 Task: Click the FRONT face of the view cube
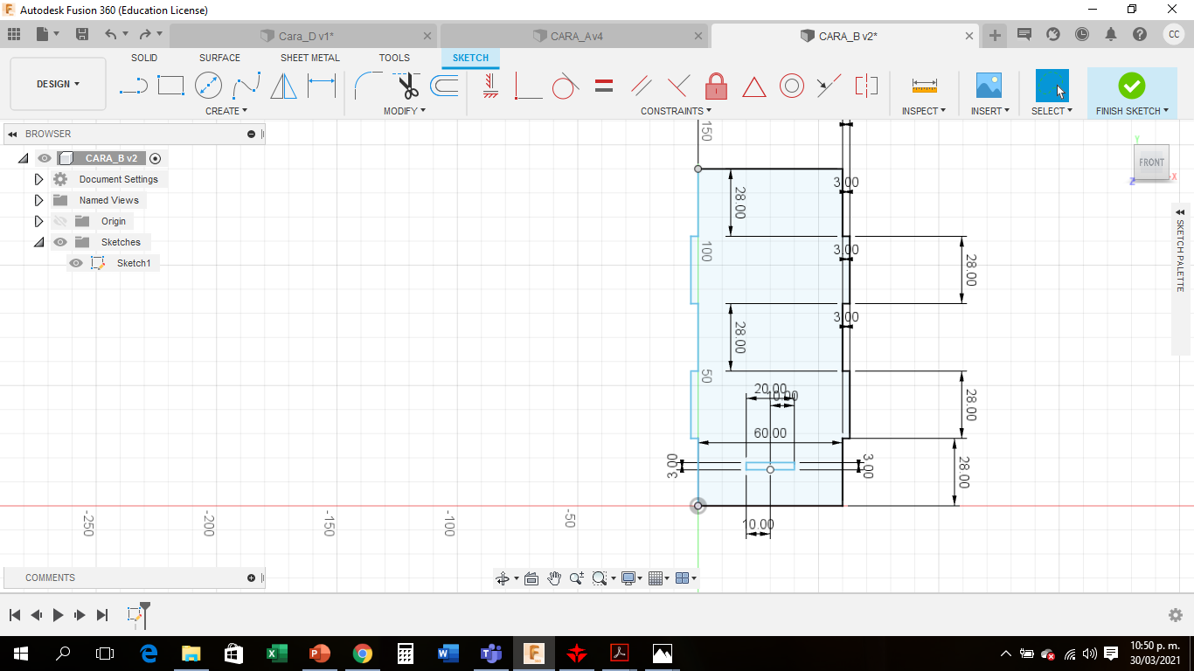(1151, 163)
